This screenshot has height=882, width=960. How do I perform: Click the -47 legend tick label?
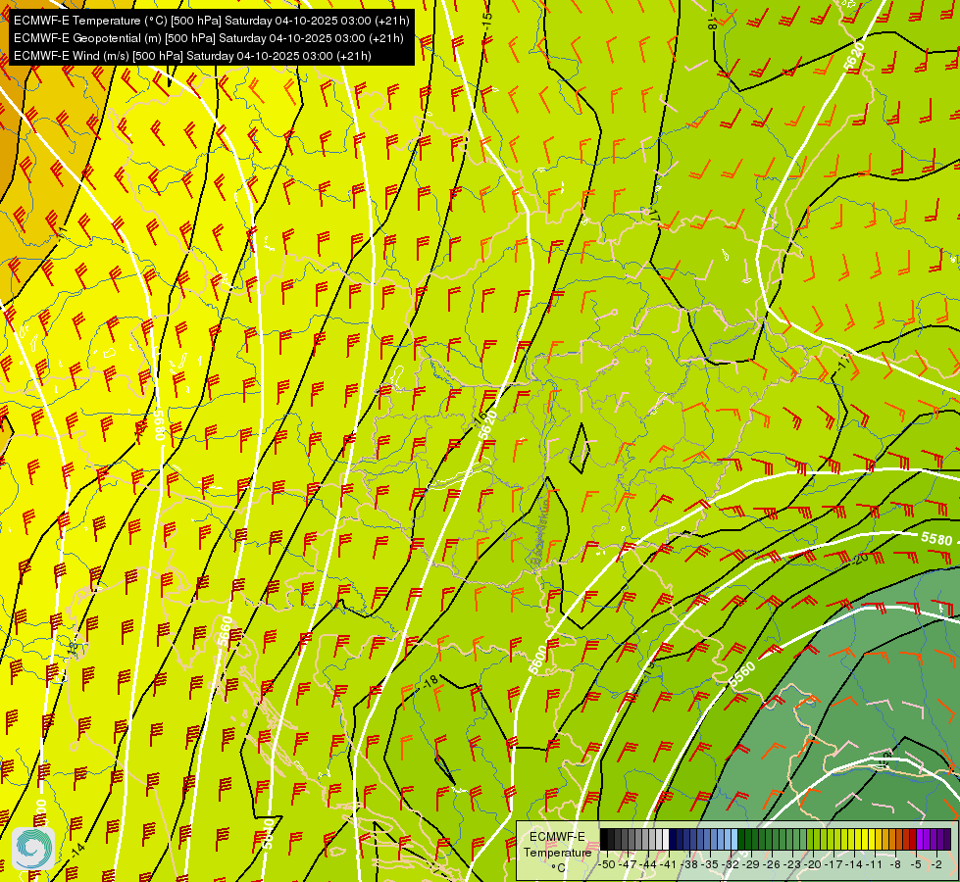pyautogui.click(x=628, y=864)
